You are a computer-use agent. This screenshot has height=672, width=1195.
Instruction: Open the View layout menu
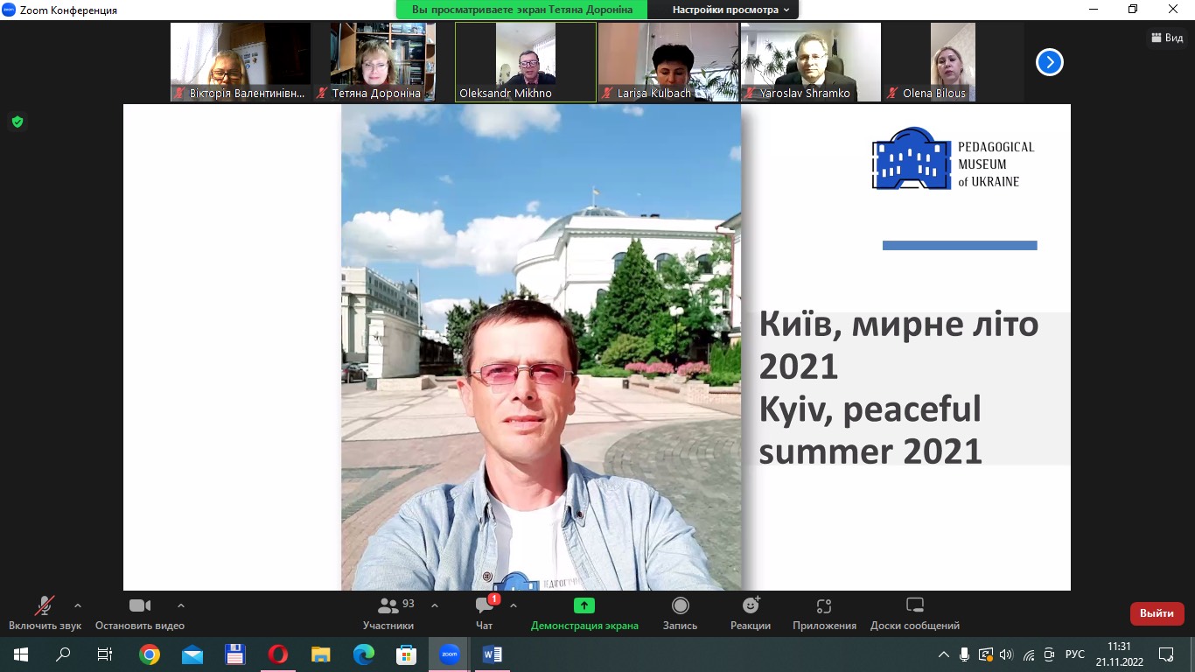tap(1168, 38)
